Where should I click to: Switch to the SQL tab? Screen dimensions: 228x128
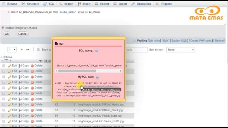pos(49,4)
